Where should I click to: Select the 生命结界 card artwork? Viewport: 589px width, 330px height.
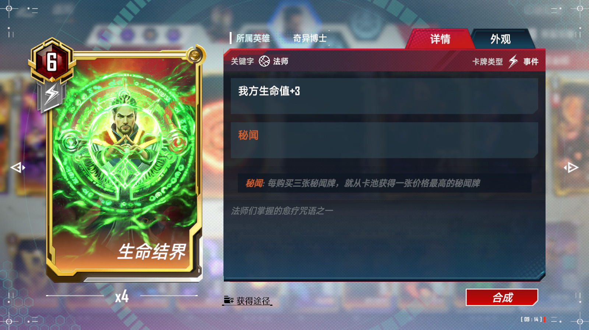click(x=124, y=162)
